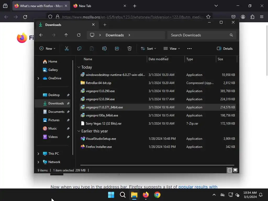This screenshot has height=201, width=268.
Task: Select RetroBar.64-bit.zip file
Action: point(158,83)
